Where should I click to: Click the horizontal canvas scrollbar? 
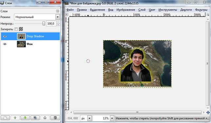coord(137,112)
